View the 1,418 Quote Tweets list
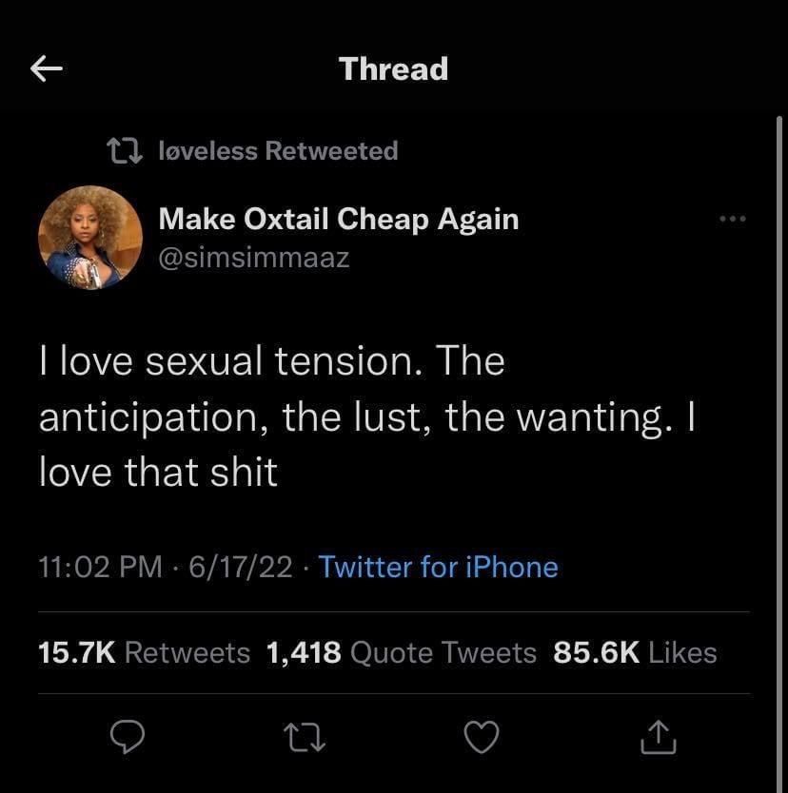Image resolution: width=788 pixels, height=793 pixels. 402,652
